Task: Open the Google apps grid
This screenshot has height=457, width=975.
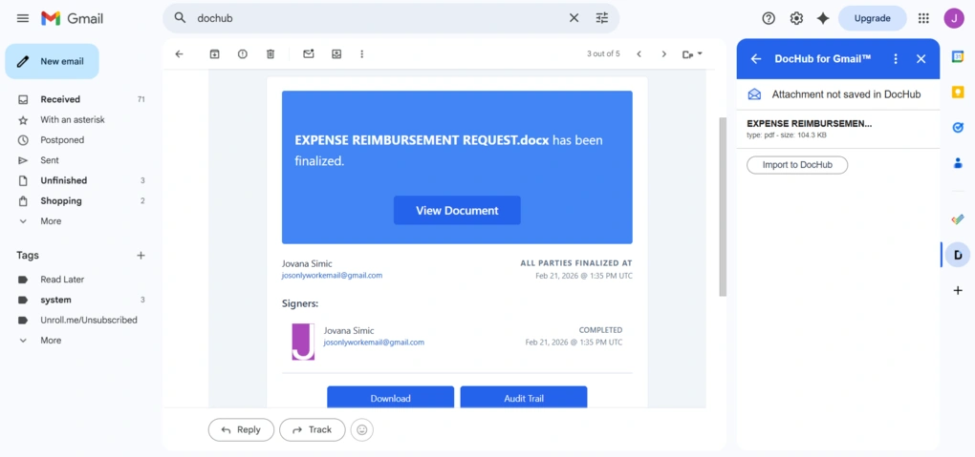Action: (x=923, y=19)
